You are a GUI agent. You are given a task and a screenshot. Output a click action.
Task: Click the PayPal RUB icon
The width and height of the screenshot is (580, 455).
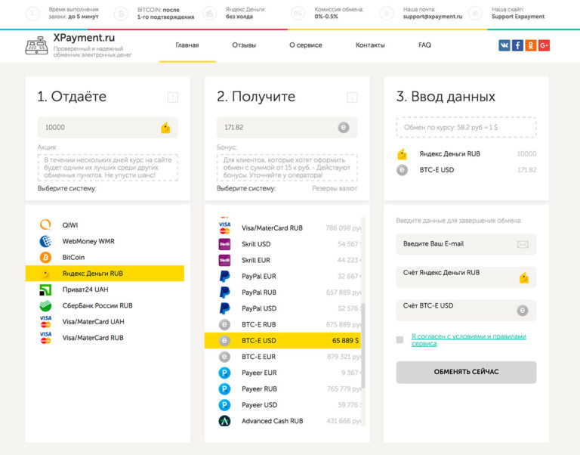tap(224, 292)
